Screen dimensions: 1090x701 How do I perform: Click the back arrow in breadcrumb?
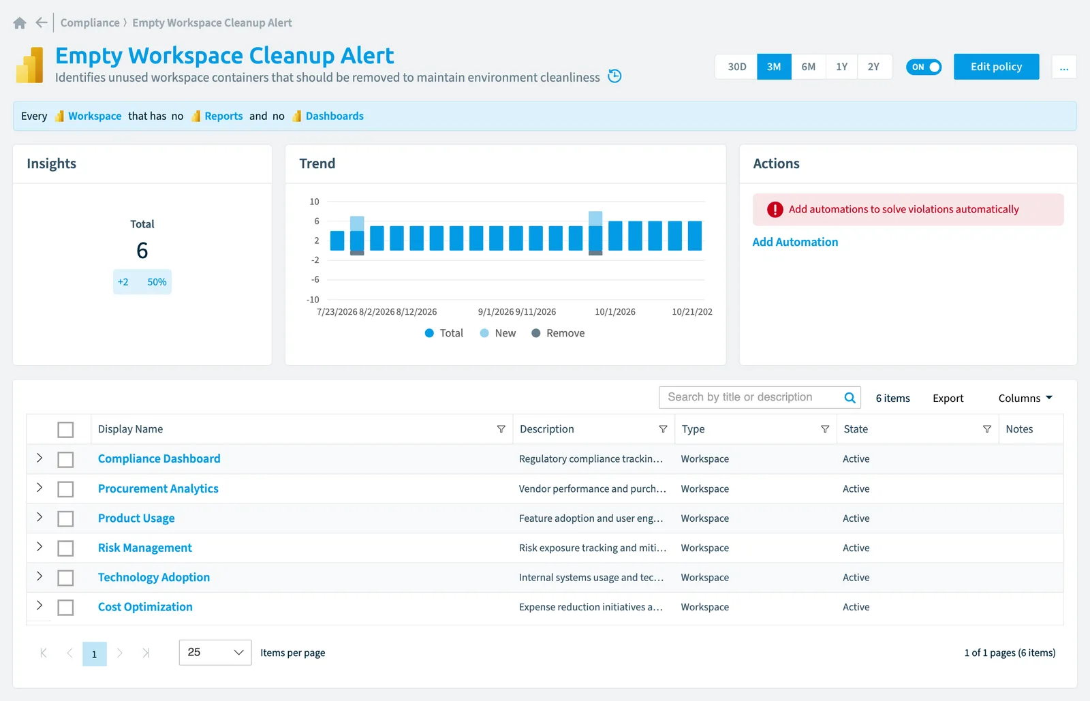[x=42, y=22]
